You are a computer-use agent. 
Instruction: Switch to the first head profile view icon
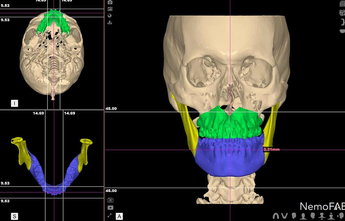[294, 216]
